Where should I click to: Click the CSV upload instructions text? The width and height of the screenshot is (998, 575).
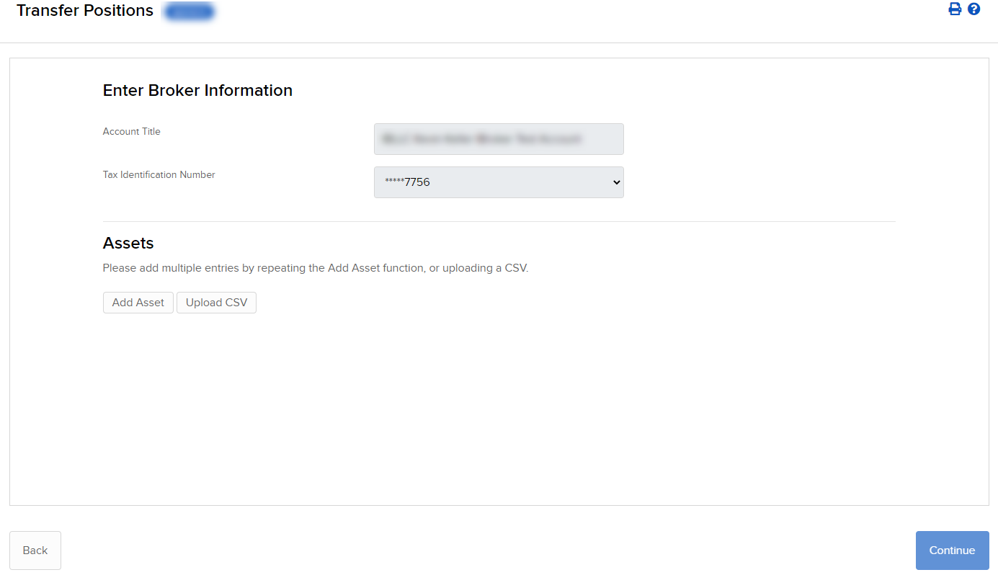tap(316, 267)
